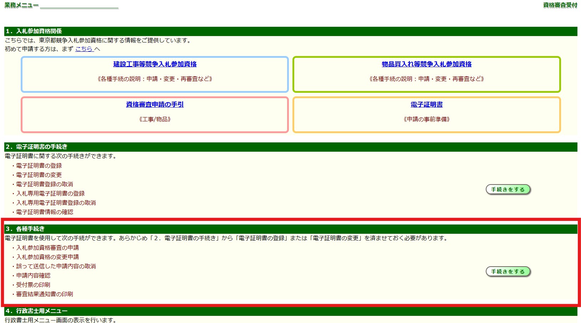Screen dimensions: 581x323
Task: Follow the こちら link for first-time applicants
Action: [84, 49]
